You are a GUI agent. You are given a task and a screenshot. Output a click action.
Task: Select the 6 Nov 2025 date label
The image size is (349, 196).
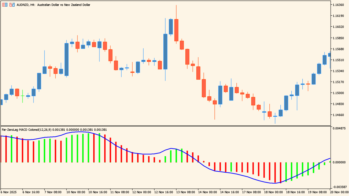[x=9, y=192]
